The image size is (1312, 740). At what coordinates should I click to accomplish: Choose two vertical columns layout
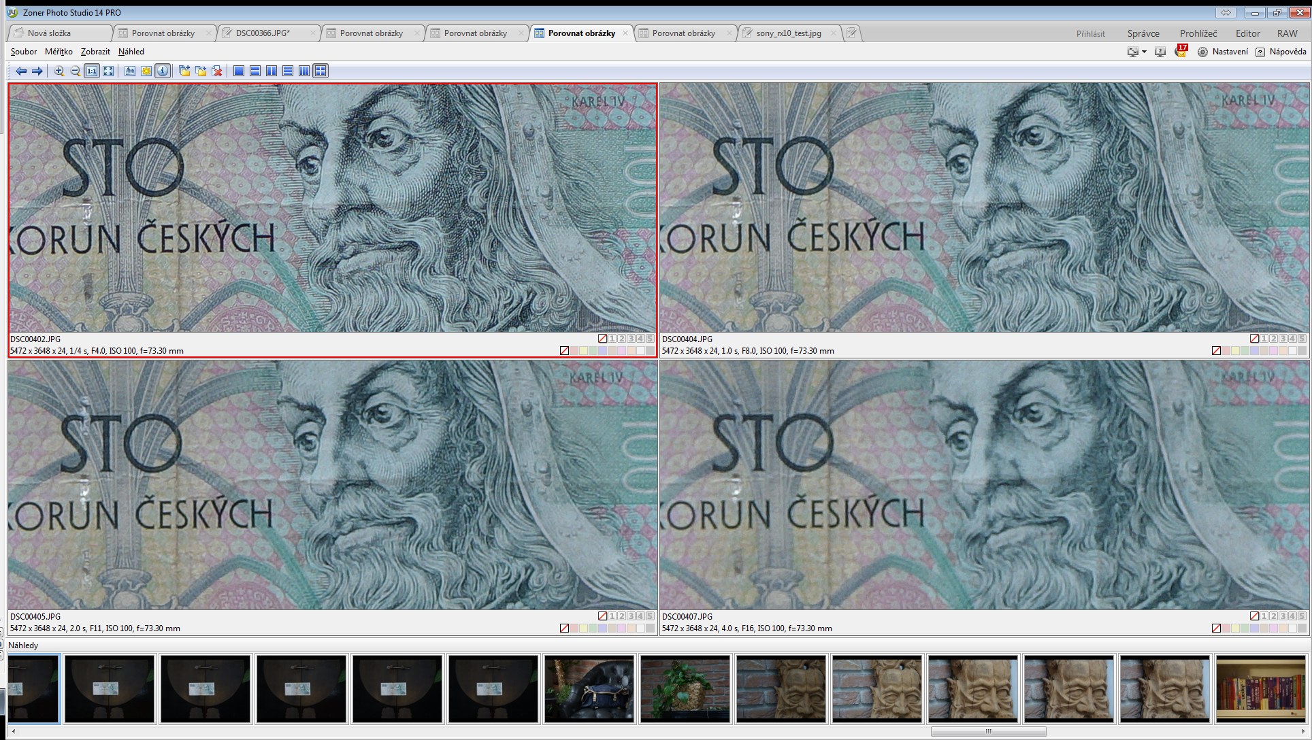pos(272,71)
